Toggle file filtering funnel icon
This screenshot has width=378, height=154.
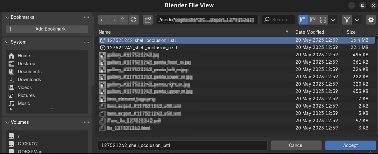click(347, 20)
